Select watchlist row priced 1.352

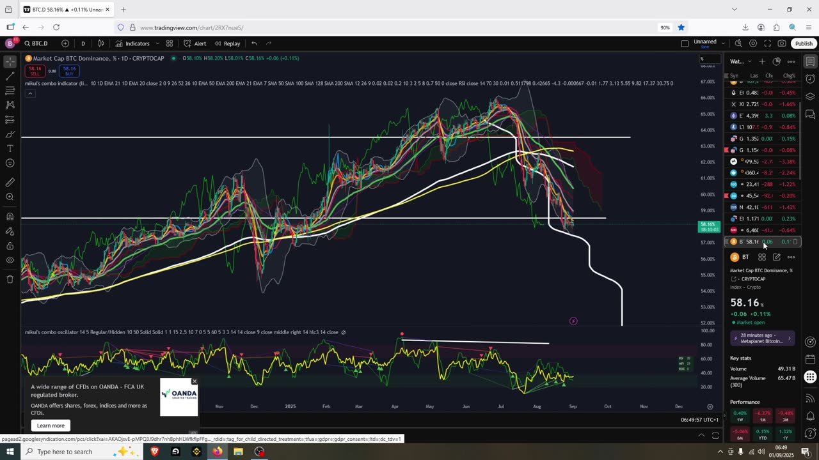click(763, 139)
